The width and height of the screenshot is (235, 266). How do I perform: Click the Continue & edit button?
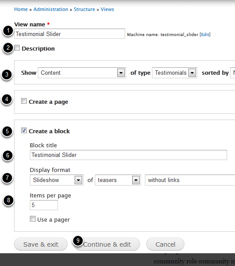(107, 244)
